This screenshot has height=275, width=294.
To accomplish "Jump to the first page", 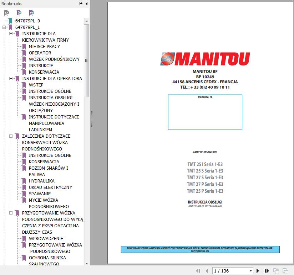I will pyautogui.click(x=198, y=271).
